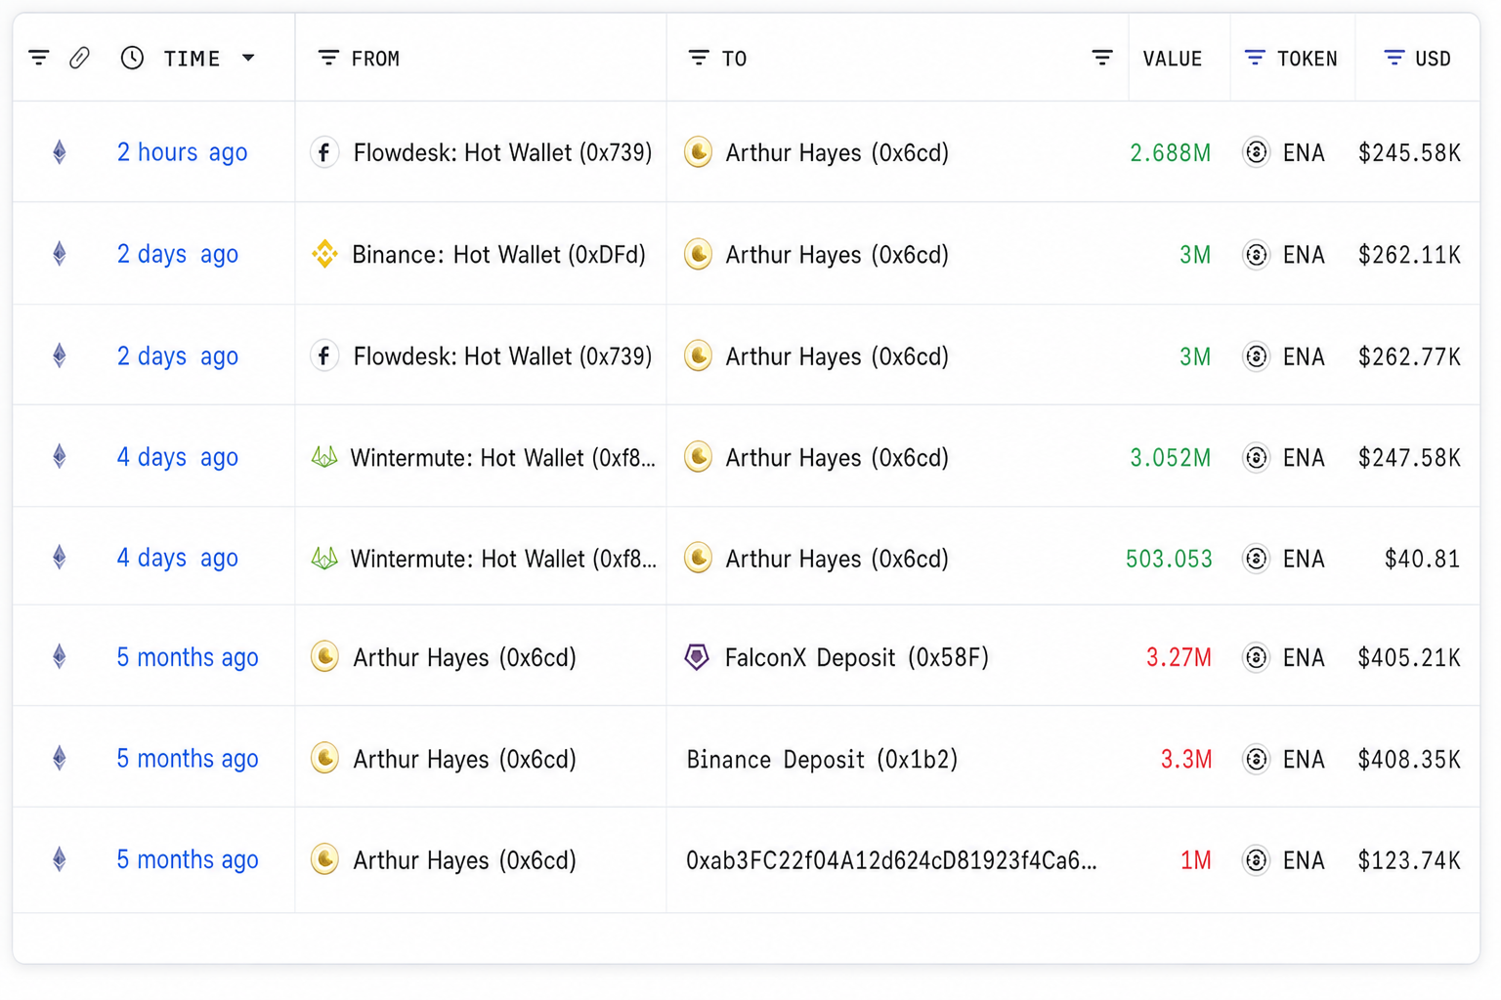Click the Ethereum icon in the $405.21K row

60,656
